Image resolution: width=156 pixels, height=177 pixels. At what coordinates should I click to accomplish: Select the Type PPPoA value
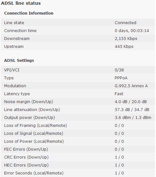121,78
